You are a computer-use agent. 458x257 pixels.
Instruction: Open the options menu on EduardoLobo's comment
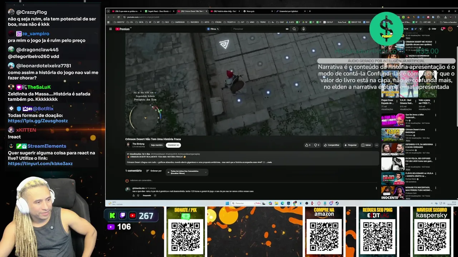tap(376, 188)
